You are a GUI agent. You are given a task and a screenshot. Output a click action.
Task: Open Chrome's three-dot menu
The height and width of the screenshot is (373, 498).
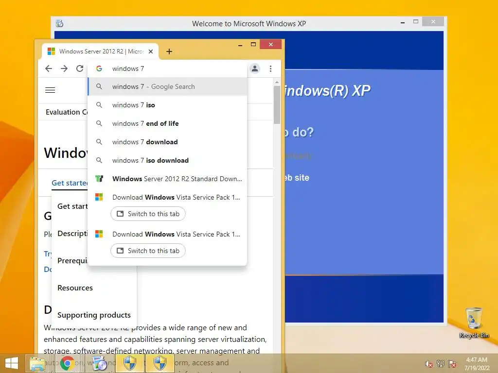(x=270, y=68)
